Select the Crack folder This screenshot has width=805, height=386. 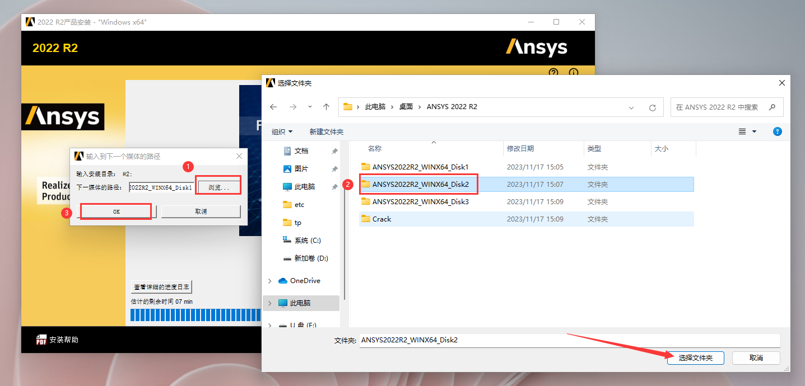click(x=527, y=219)
